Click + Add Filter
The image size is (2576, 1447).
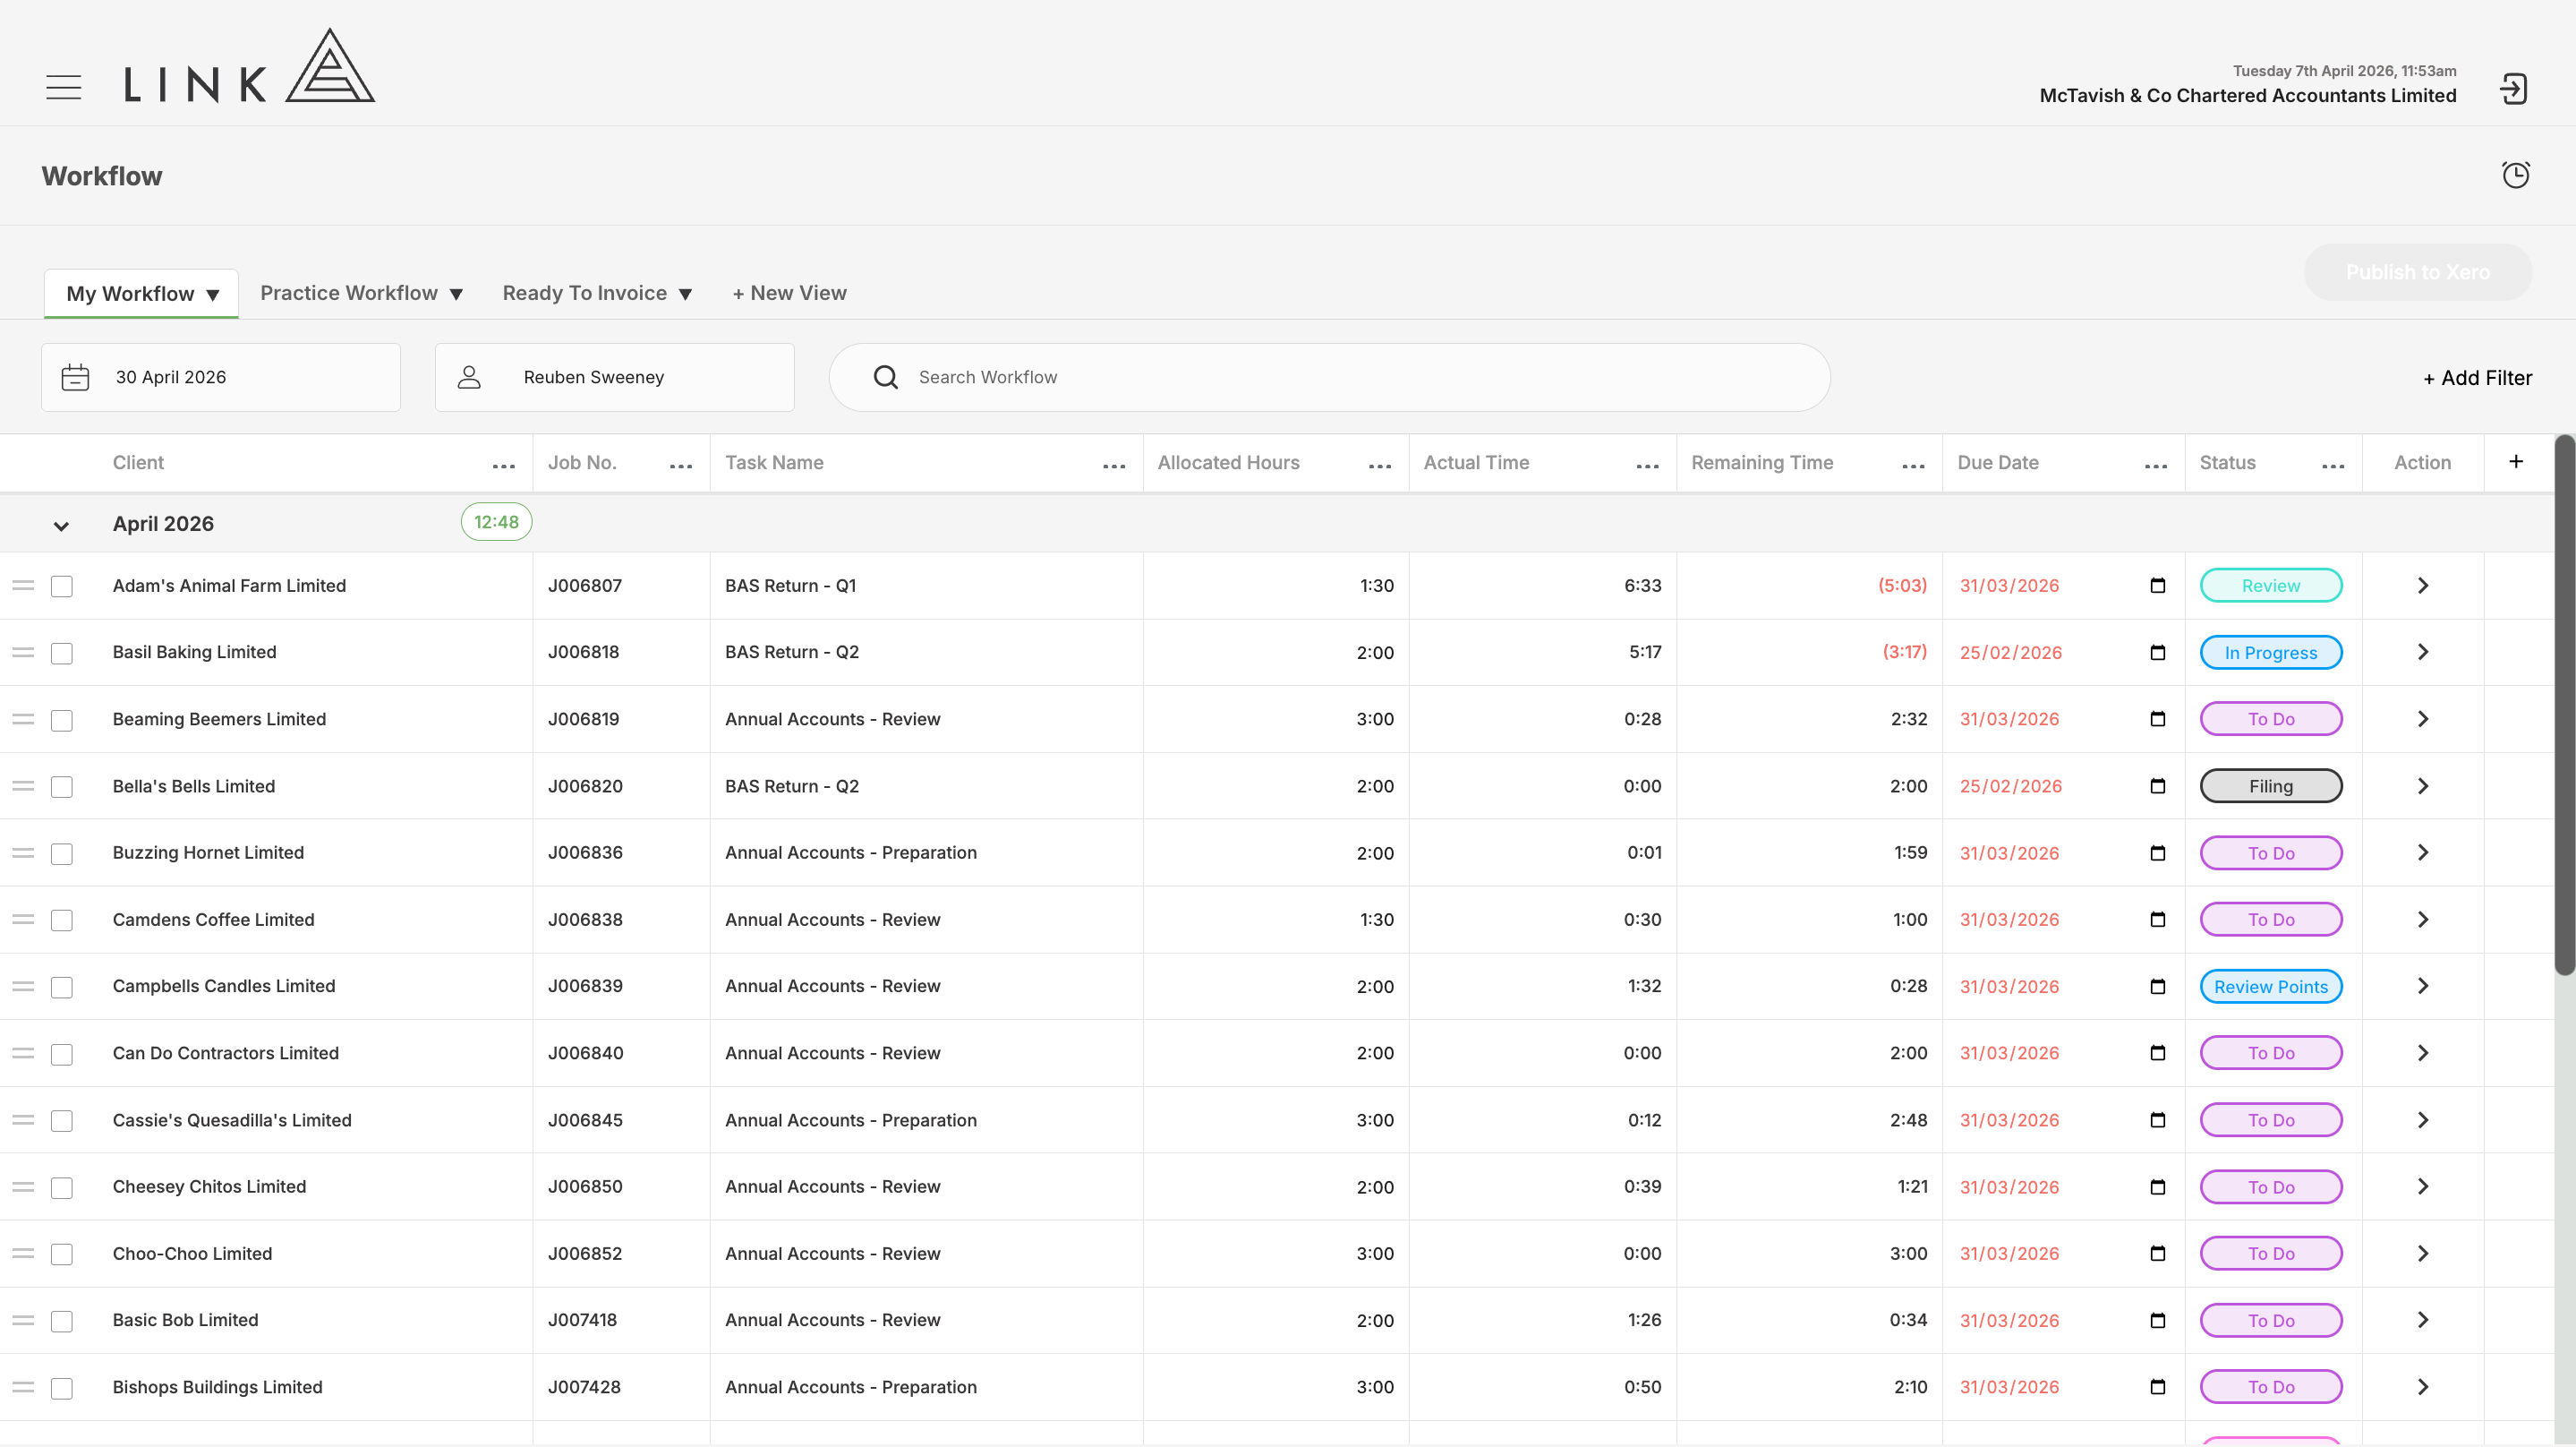(2477, 377)
